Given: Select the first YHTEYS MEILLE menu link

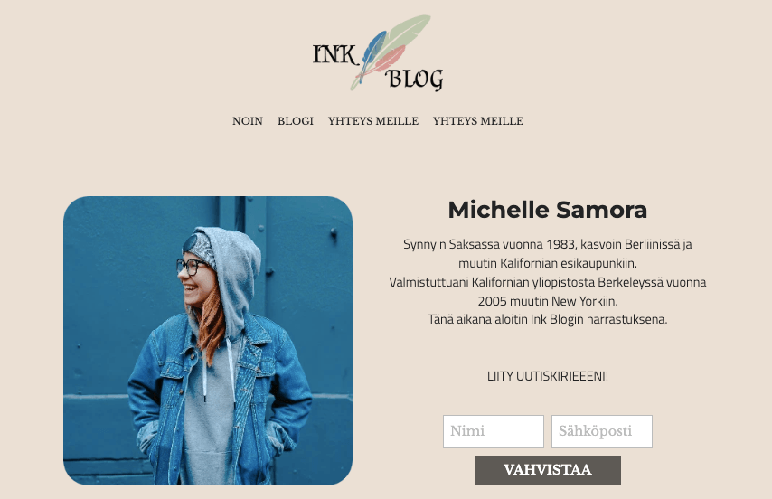Looking at the screenshot, I should [373, 121].
